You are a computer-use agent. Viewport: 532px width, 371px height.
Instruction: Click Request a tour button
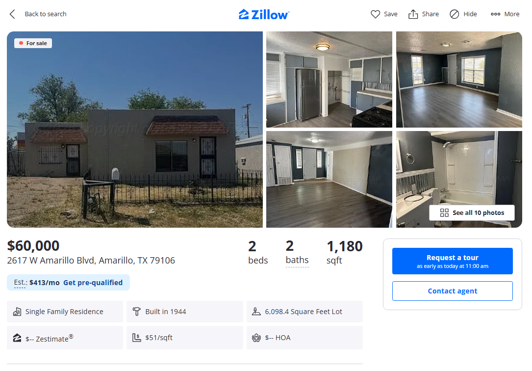click(452, 261)
